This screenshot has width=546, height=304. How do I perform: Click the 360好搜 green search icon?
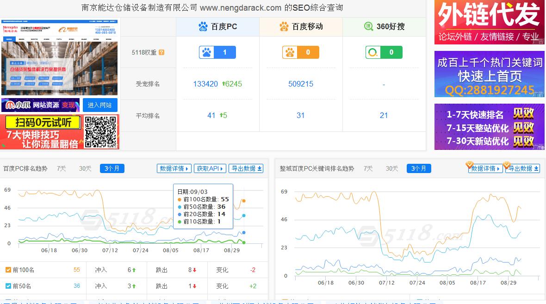[368, 26]
